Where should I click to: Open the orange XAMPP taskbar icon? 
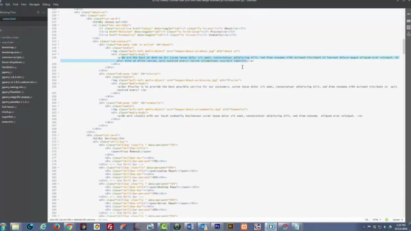[244, 227]
